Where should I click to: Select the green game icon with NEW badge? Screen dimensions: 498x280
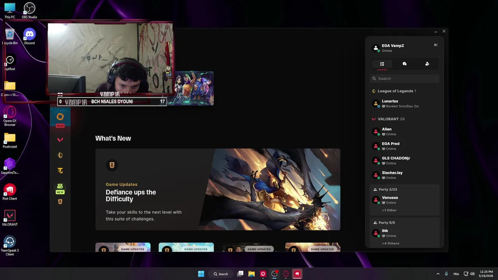60,188
